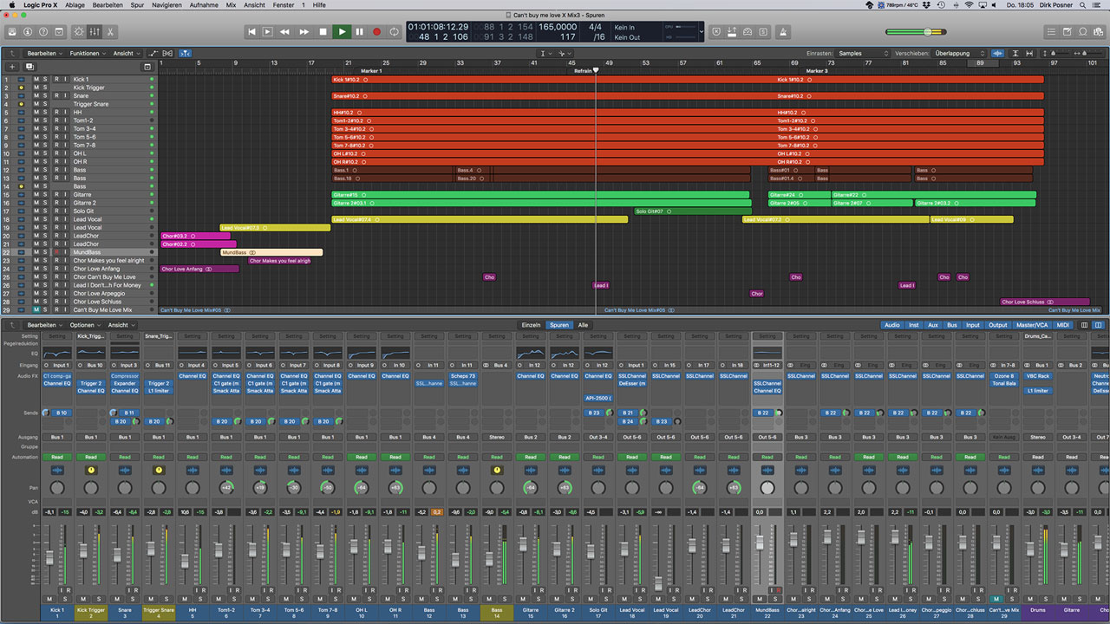Image resolution: width=1110 pixels, height=624 pixels.
Task: Toggle Read automation on Kick 1 channel strip
Action: point(56,457)
